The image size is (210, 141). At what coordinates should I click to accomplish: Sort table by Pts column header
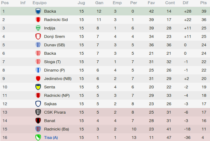pyautogui.click(x=203, y=3)
